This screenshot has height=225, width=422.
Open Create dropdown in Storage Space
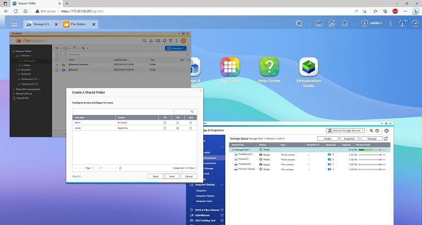click(328, 139)
